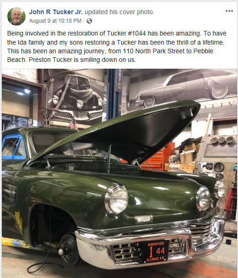Screen dimensions: 238x278
Task: Click the orange tool chest in background
Action: click(155, 157)
